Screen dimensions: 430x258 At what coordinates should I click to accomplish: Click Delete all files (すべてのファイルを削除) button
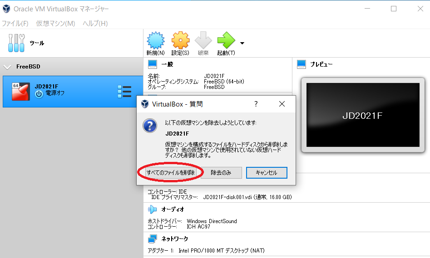170,173
